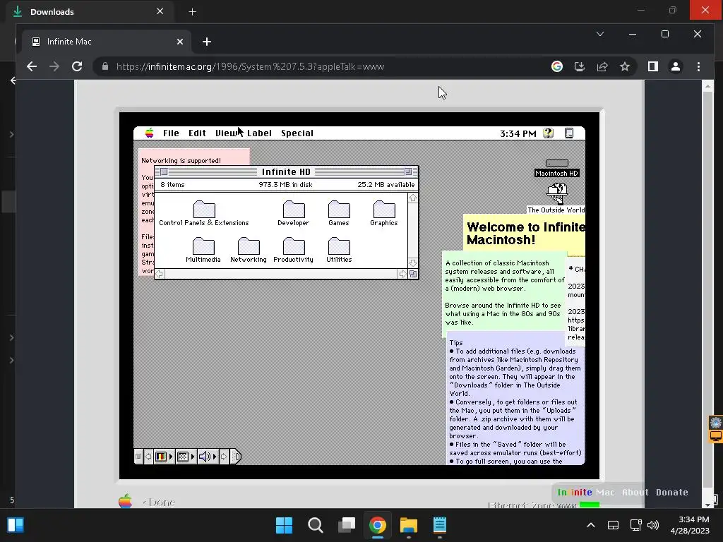
Task: Click scroll up arrow in Infinite HD window
Action: click(x=412, y=198)
